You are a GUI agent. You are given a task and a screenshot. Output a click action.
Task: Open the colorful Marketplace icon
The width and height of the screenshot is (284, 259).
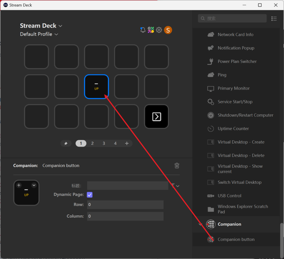[151, 30]
